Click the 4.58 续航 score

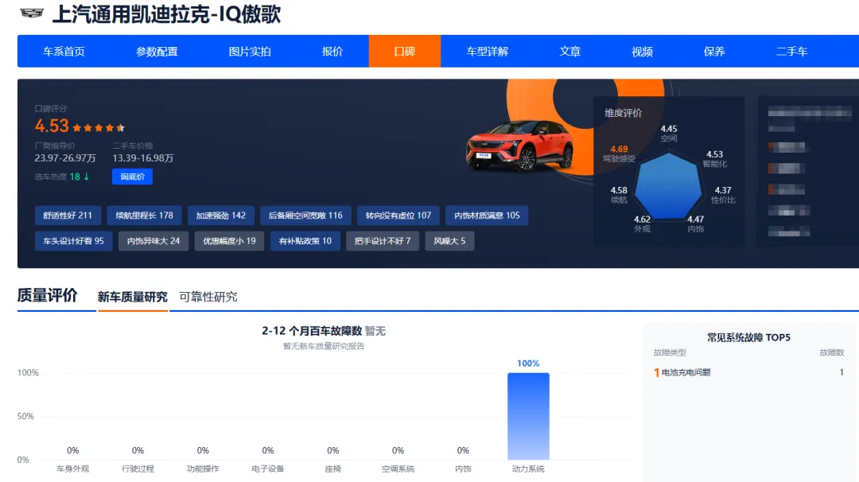coord(619,195)
